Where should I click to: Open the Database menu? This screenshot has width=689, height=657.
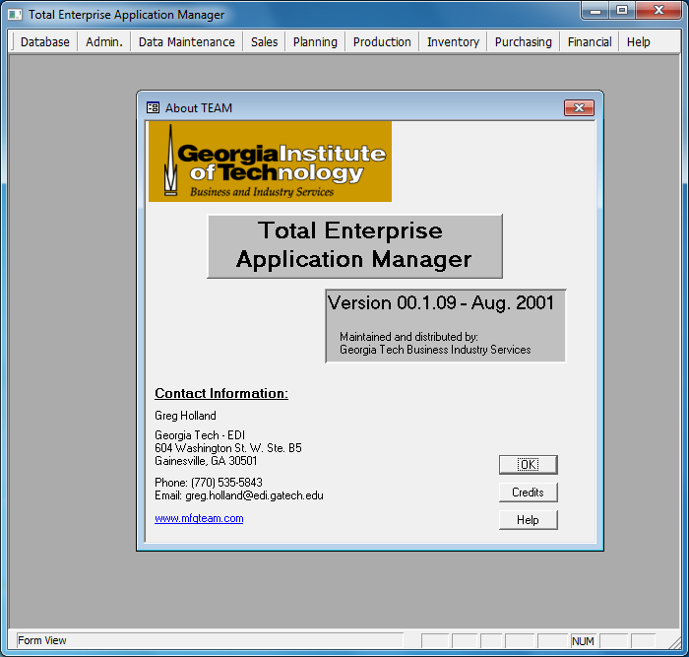pyautogui.click(x=45, y=41)
